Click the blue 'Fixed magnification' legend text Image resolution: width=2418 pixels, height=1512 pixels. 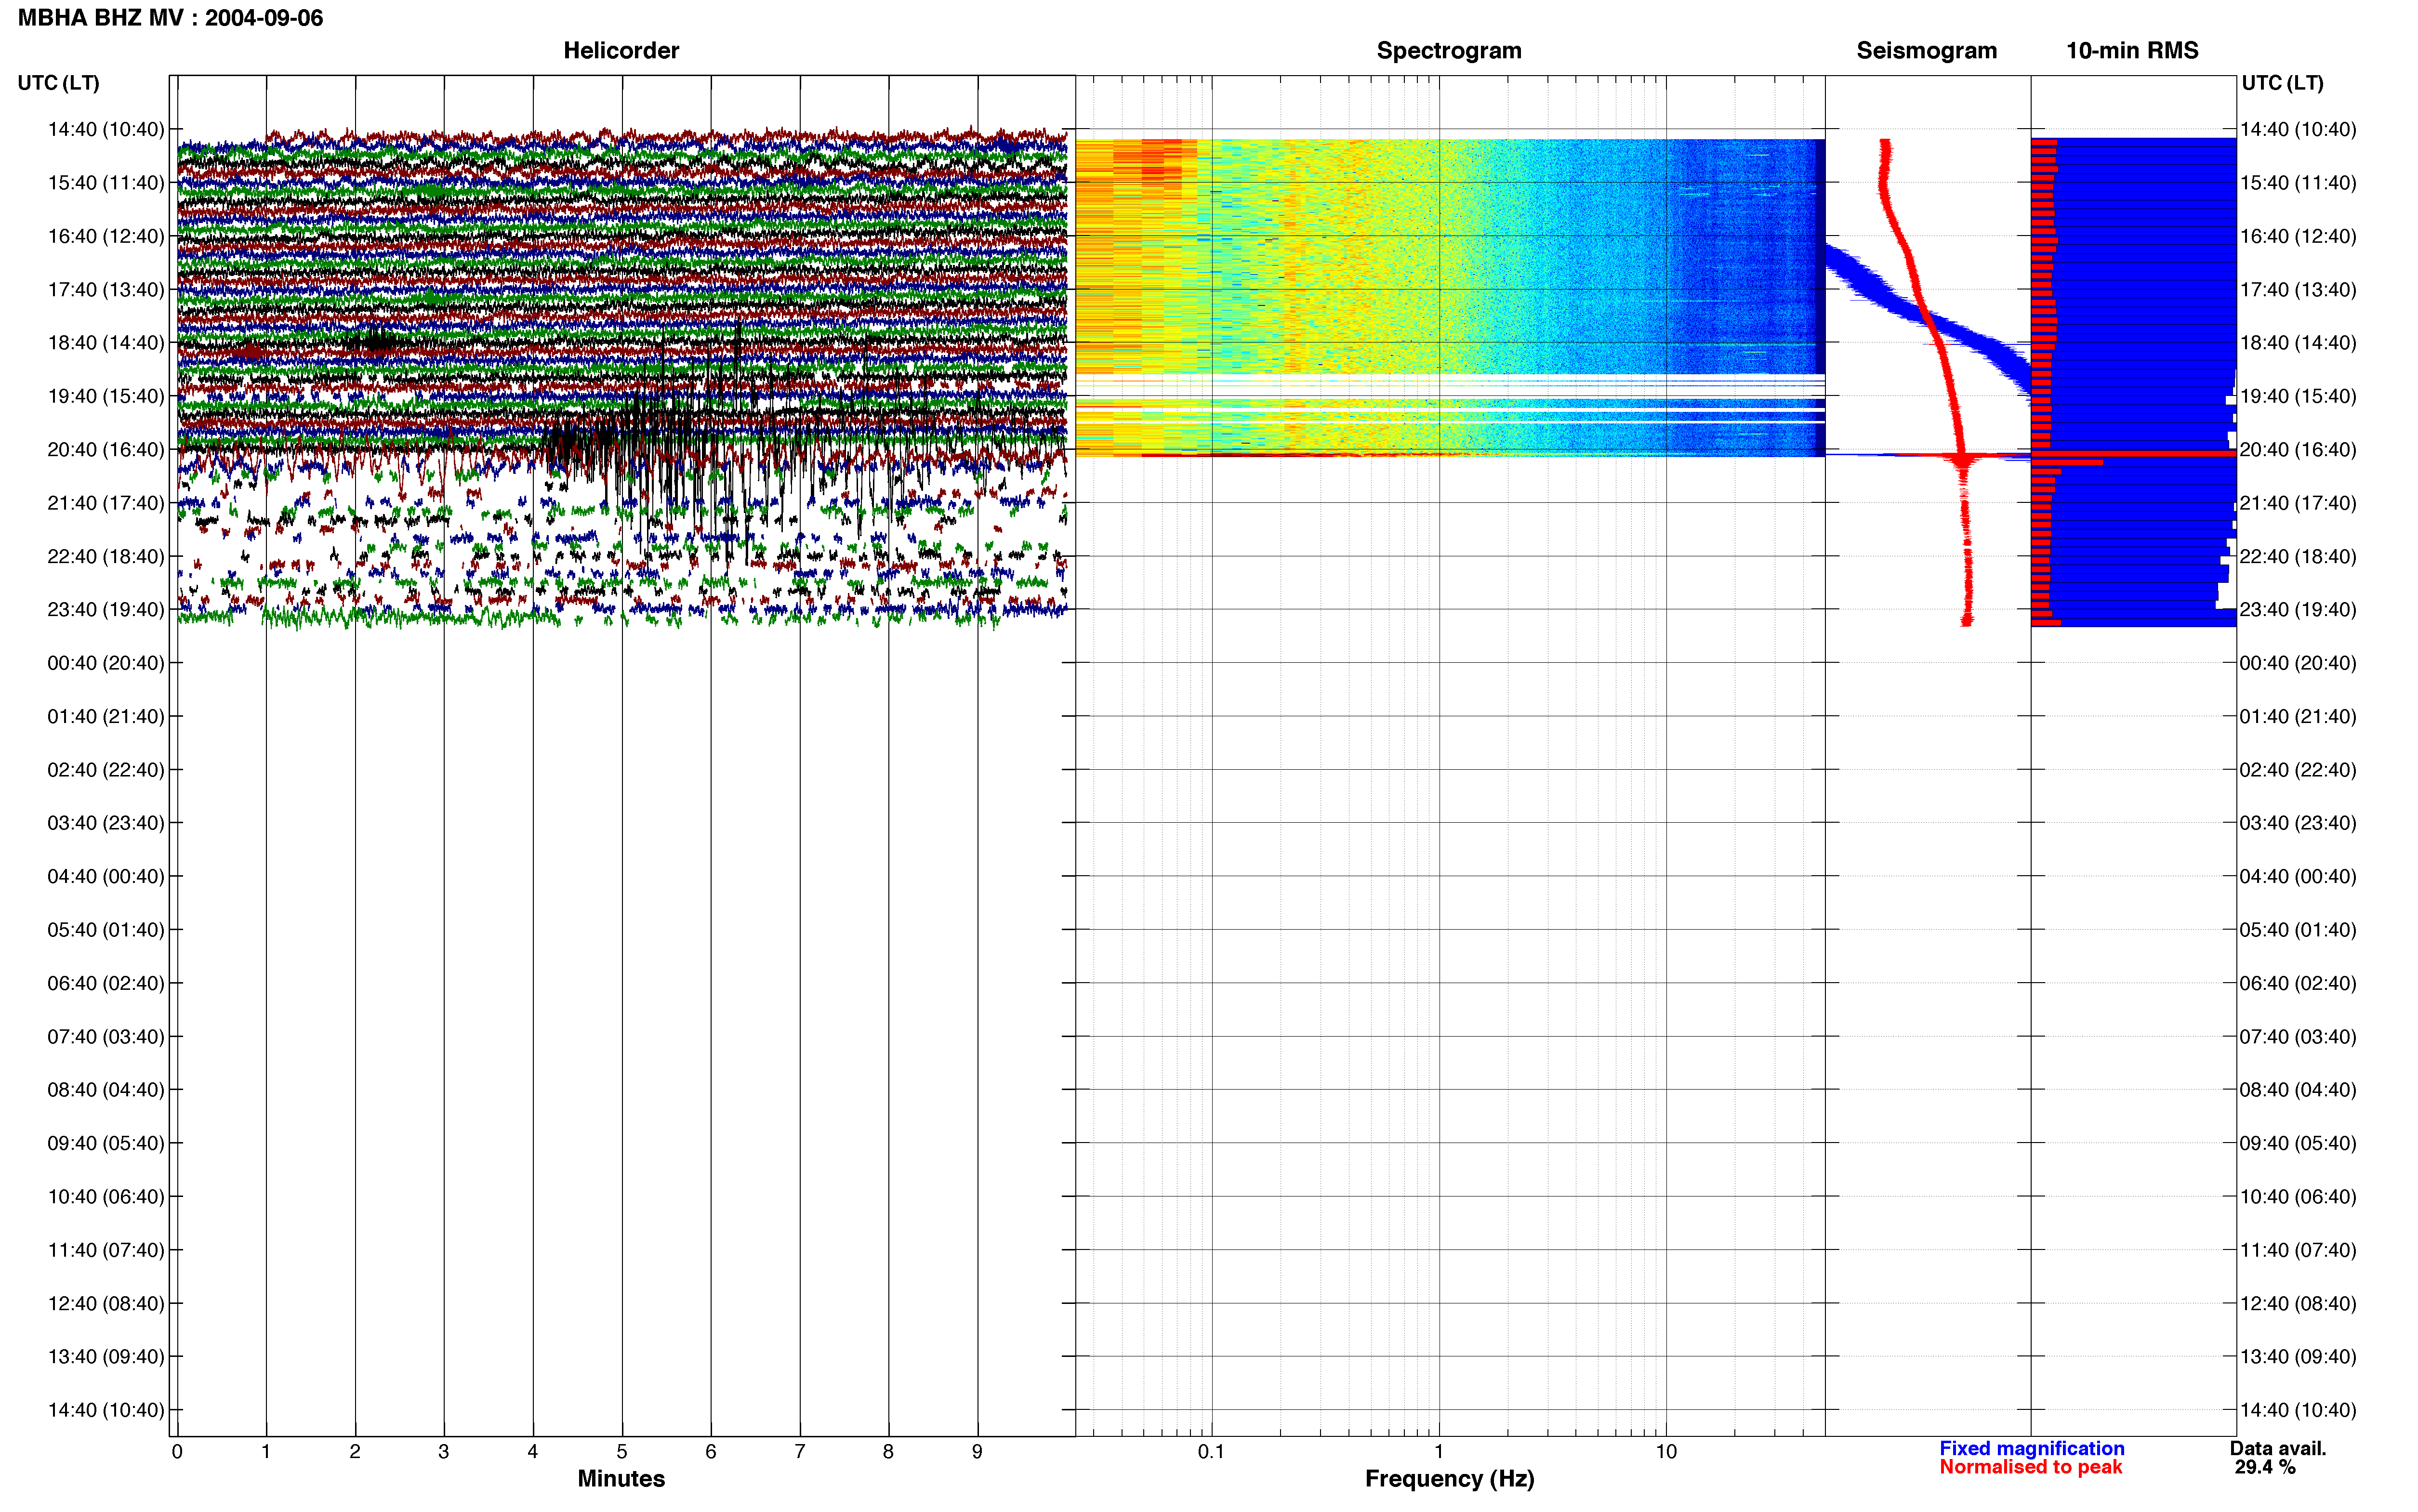pyautogui.click(x=2031, y=1448)
